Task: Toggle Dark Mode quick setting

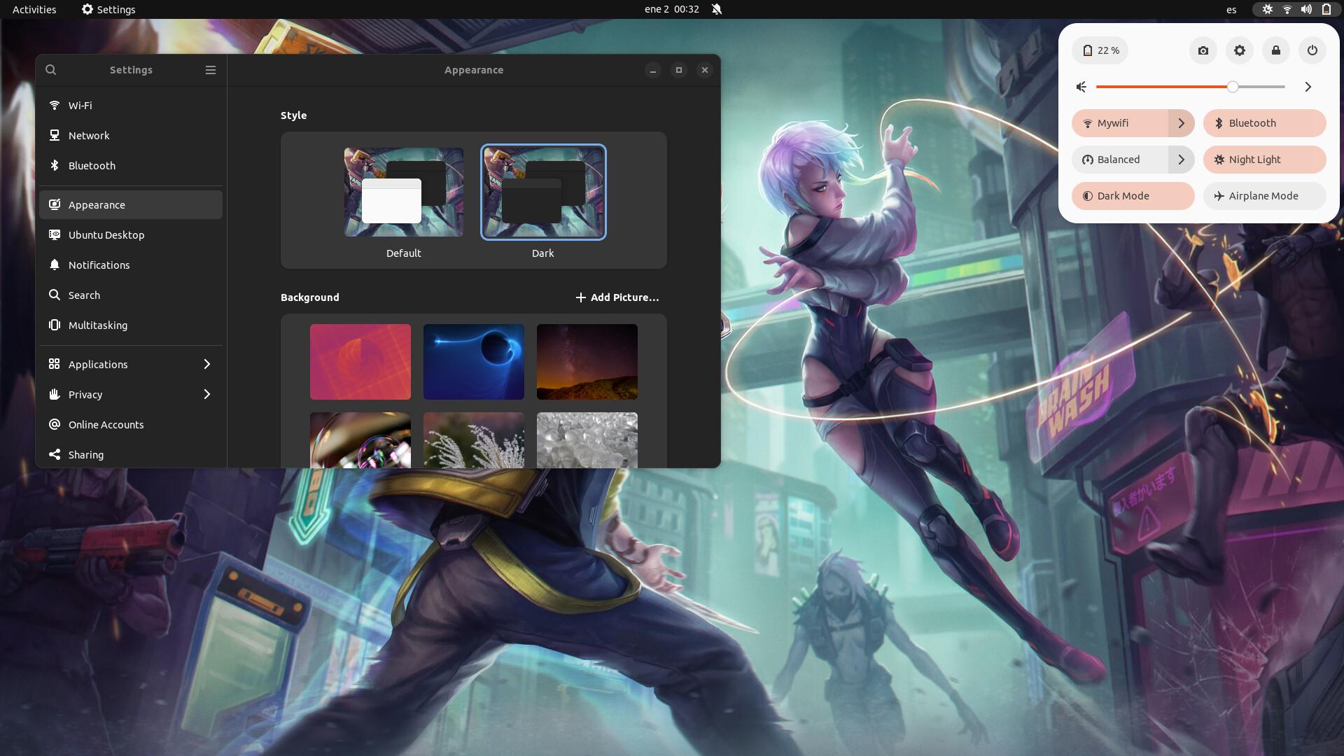Action: [1133, 196]
